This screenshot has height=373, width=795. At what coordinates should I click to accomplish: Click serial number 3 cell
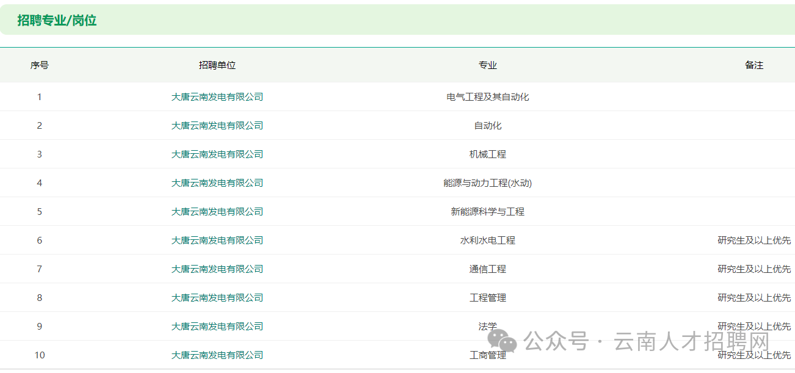[x=39, y=154]
